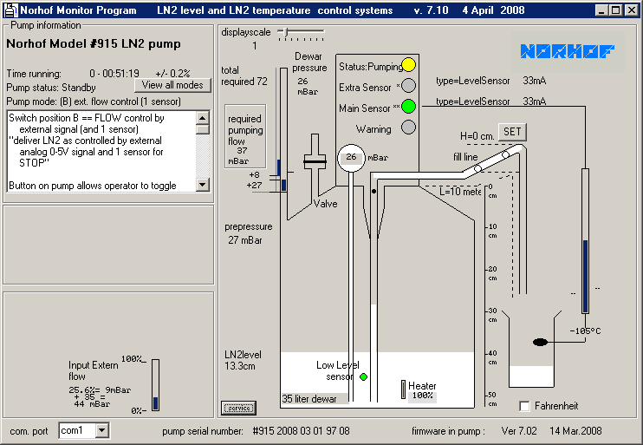The height and width of the screenshot is (445, 643).
Task: Toggle the Fahrenheit checkbox
Action: click(524, 406)
